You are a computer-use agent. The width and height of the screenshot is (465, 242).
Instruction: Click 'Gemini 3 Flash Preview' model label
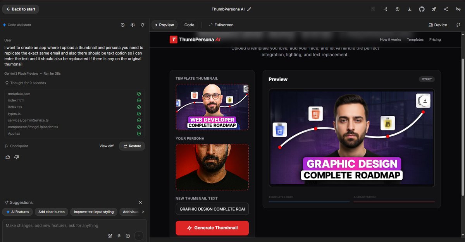coord(21,73)
